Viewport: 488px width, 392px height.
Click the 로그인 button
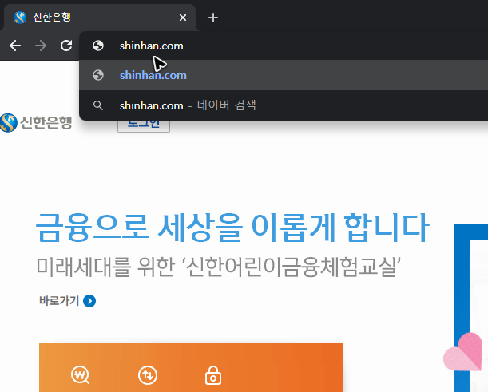(144, 125)
